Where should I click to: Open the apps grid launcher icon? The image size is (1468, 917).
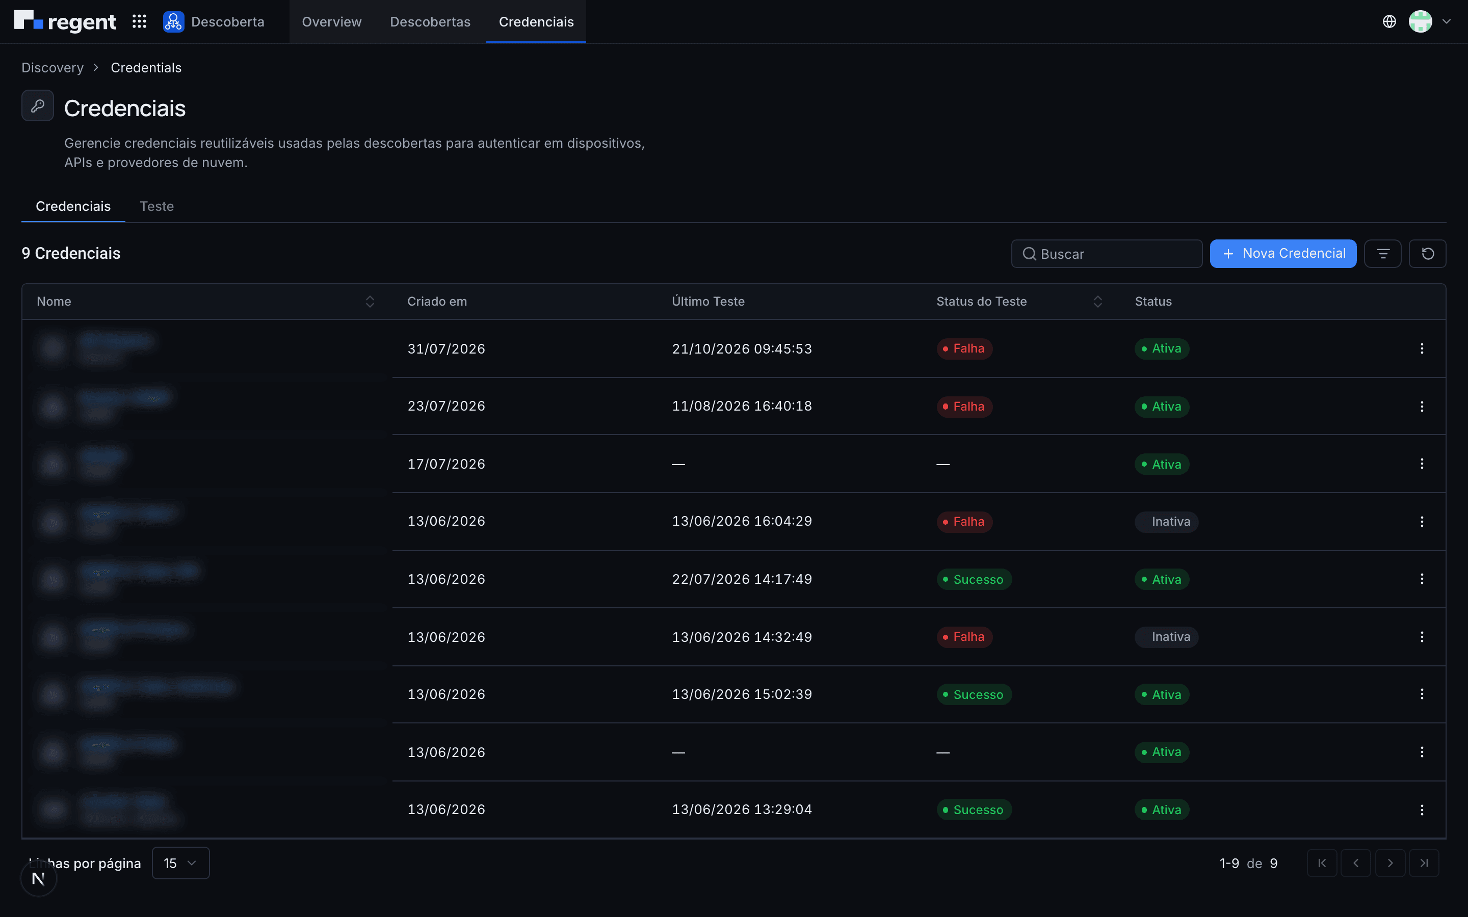point(140,22)
